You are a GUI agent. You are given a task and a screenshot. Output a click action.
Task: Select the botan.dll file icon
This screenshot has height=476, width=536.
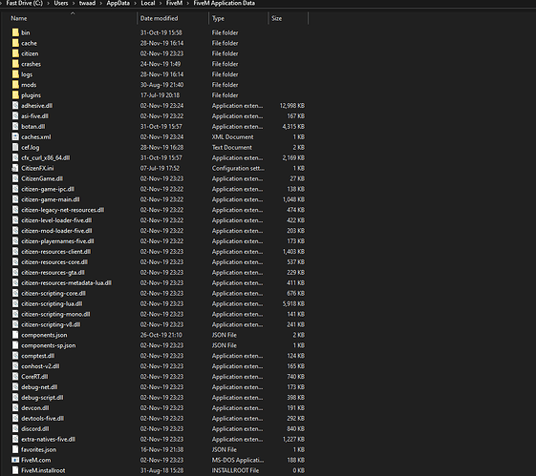coord(15,126)
